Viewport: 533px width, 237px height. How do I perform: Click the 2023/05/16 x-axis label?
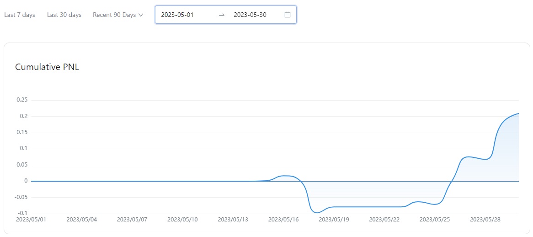coord(283,220)
